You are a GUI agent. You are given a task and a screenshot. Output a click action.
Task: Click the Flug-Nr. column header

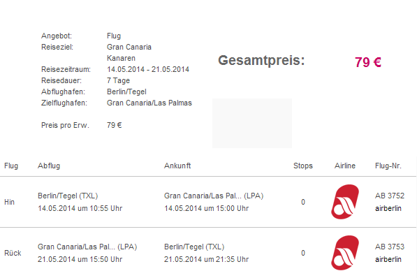388,166
